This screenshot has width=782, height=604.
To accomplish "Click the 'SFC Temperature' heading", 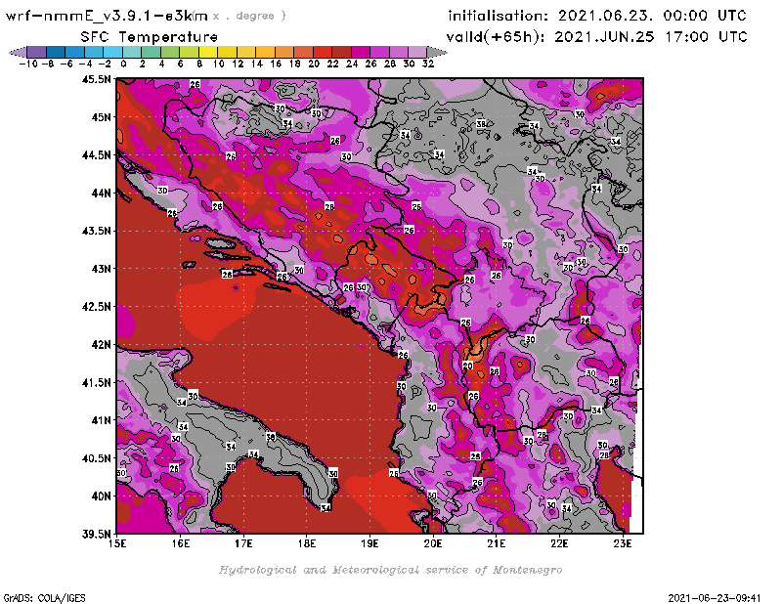I will tap(150, 37).
